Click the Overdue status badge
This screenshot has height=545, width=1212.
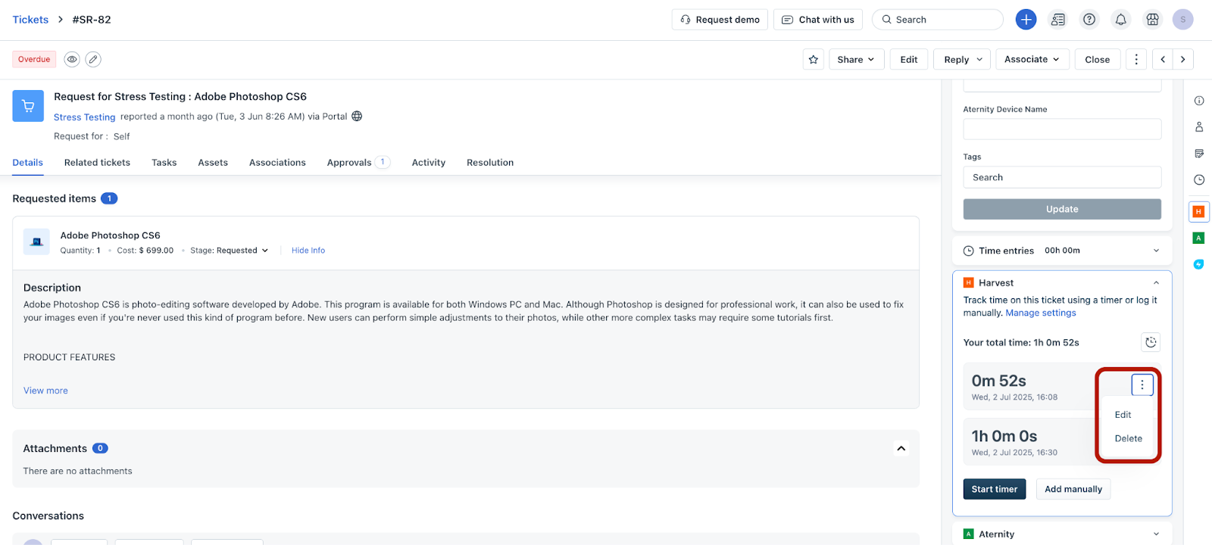point(34,59)
